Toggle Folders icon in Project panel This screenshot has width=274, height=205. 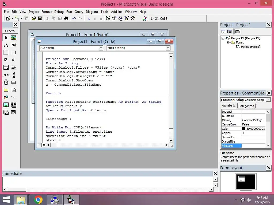(237, 31)
